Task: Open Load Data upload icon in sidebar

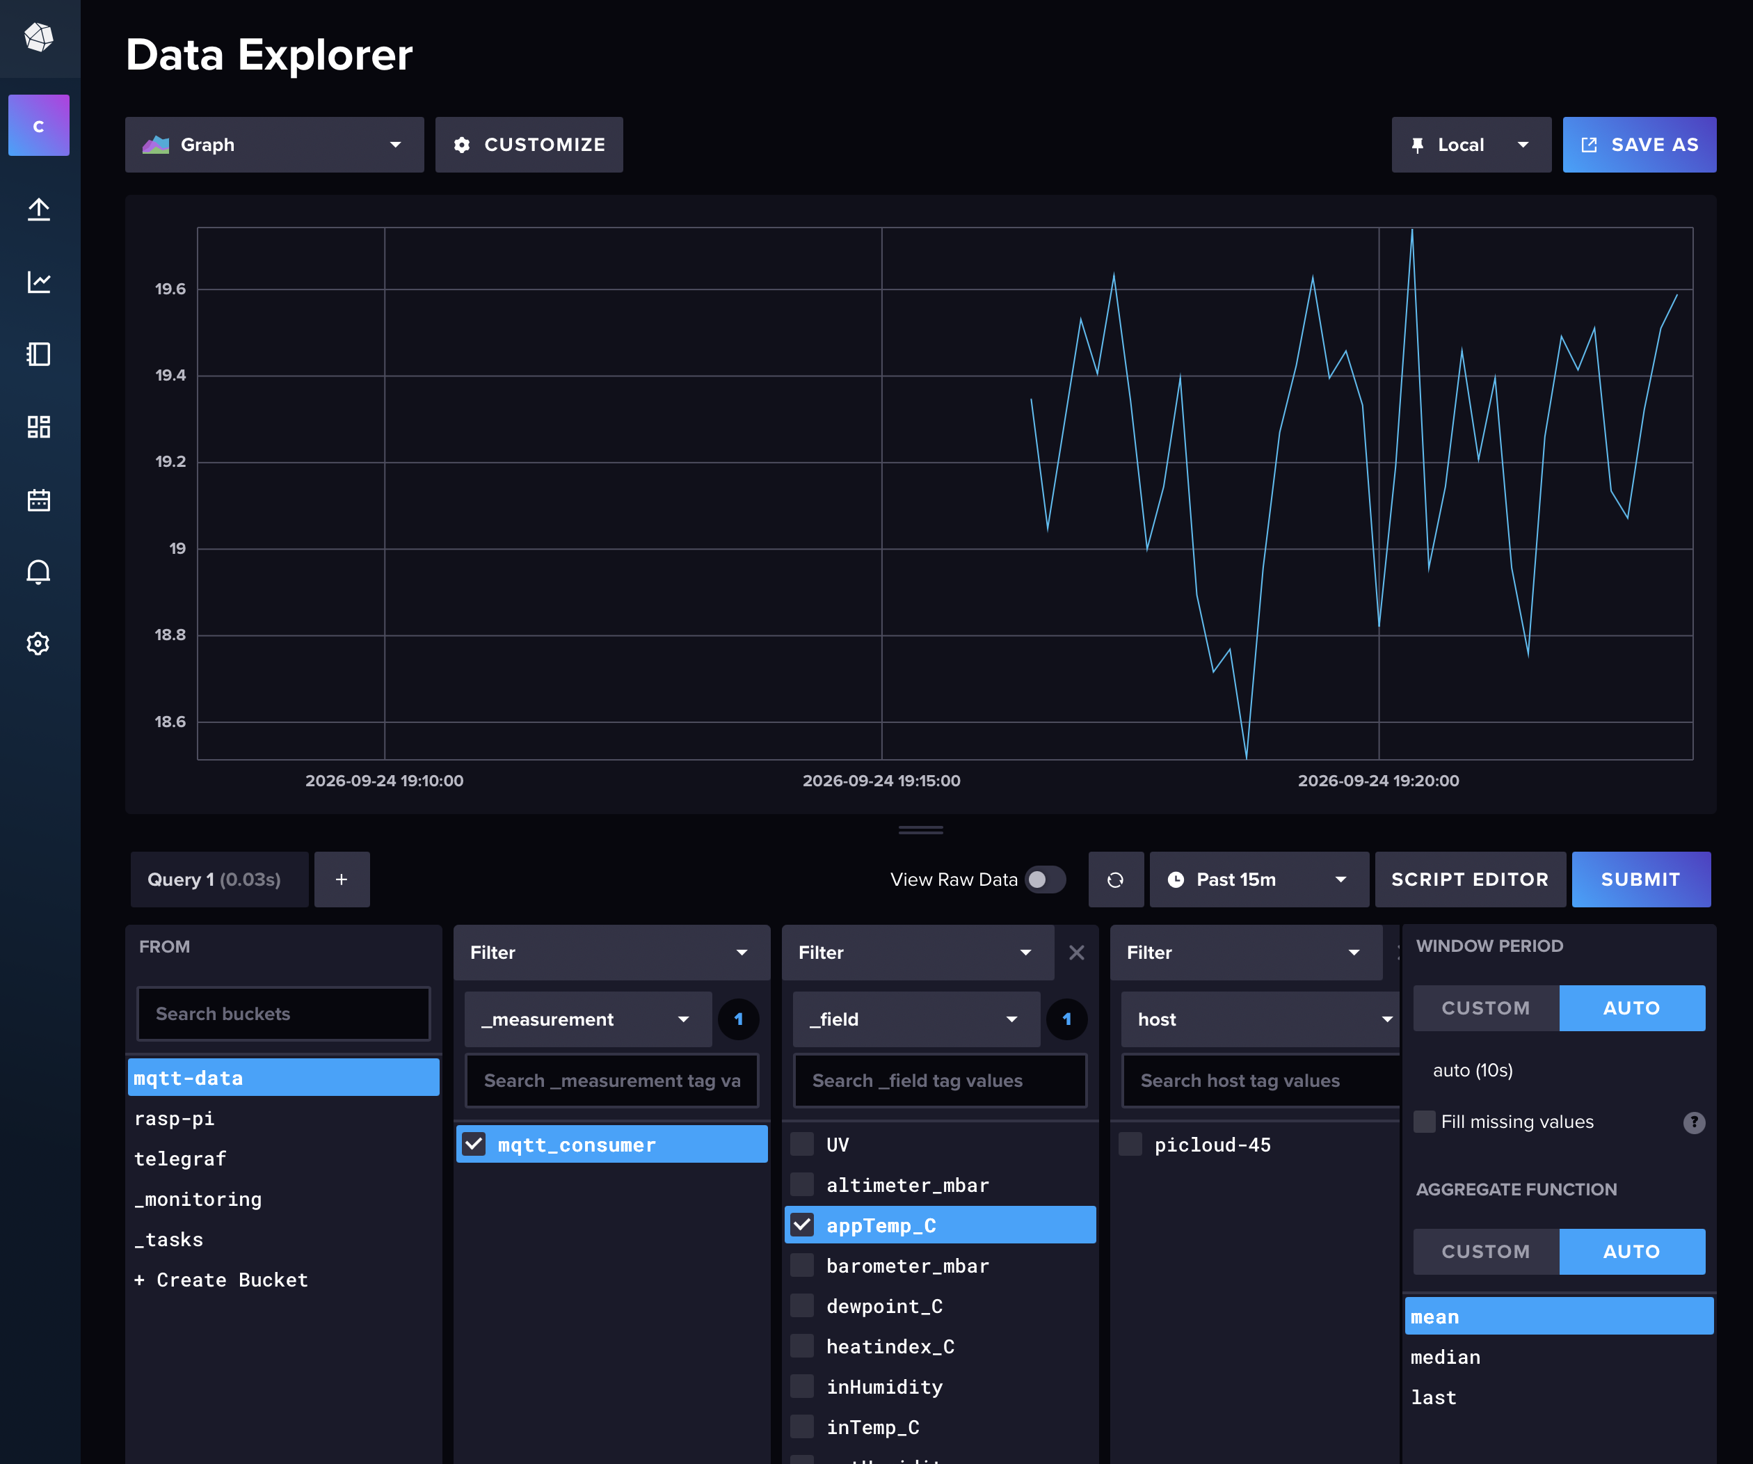Action: pyautogui.click(x=38, y=209)
